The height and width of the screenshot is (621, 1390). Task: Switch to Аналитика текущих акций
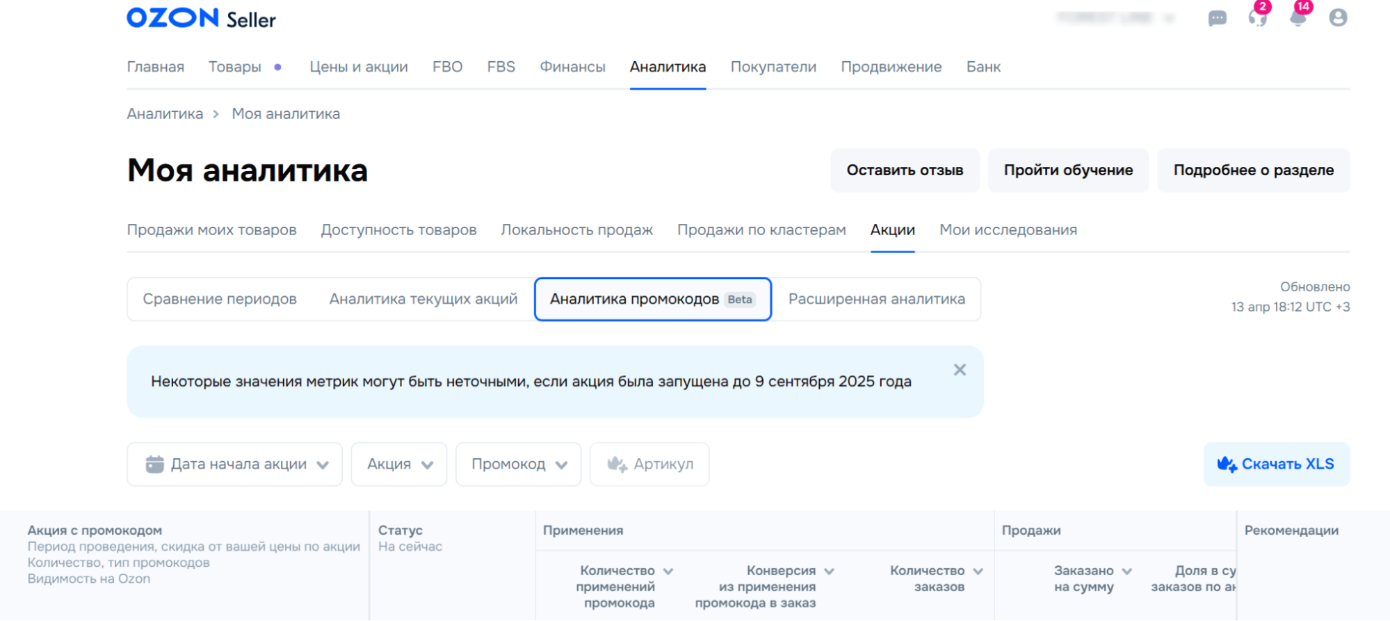[423, 299]
